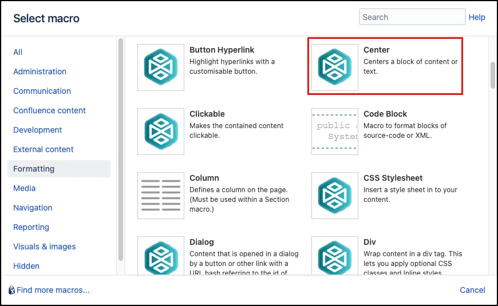This screenshot has height=306, width=498.
Task: Click 'Makes the contained content clickable' description
Action: tap(236, 130)
